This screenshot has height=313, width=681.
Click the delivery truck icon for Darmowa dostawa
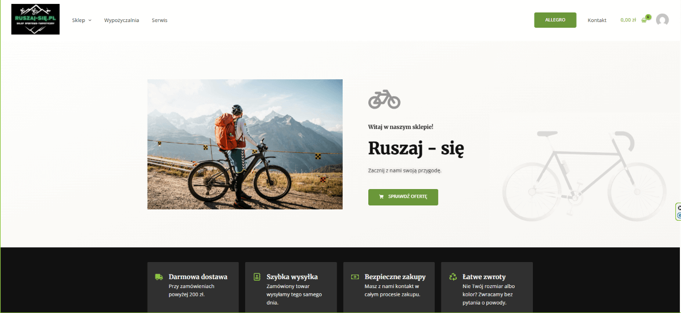click(x=159, y=277)
